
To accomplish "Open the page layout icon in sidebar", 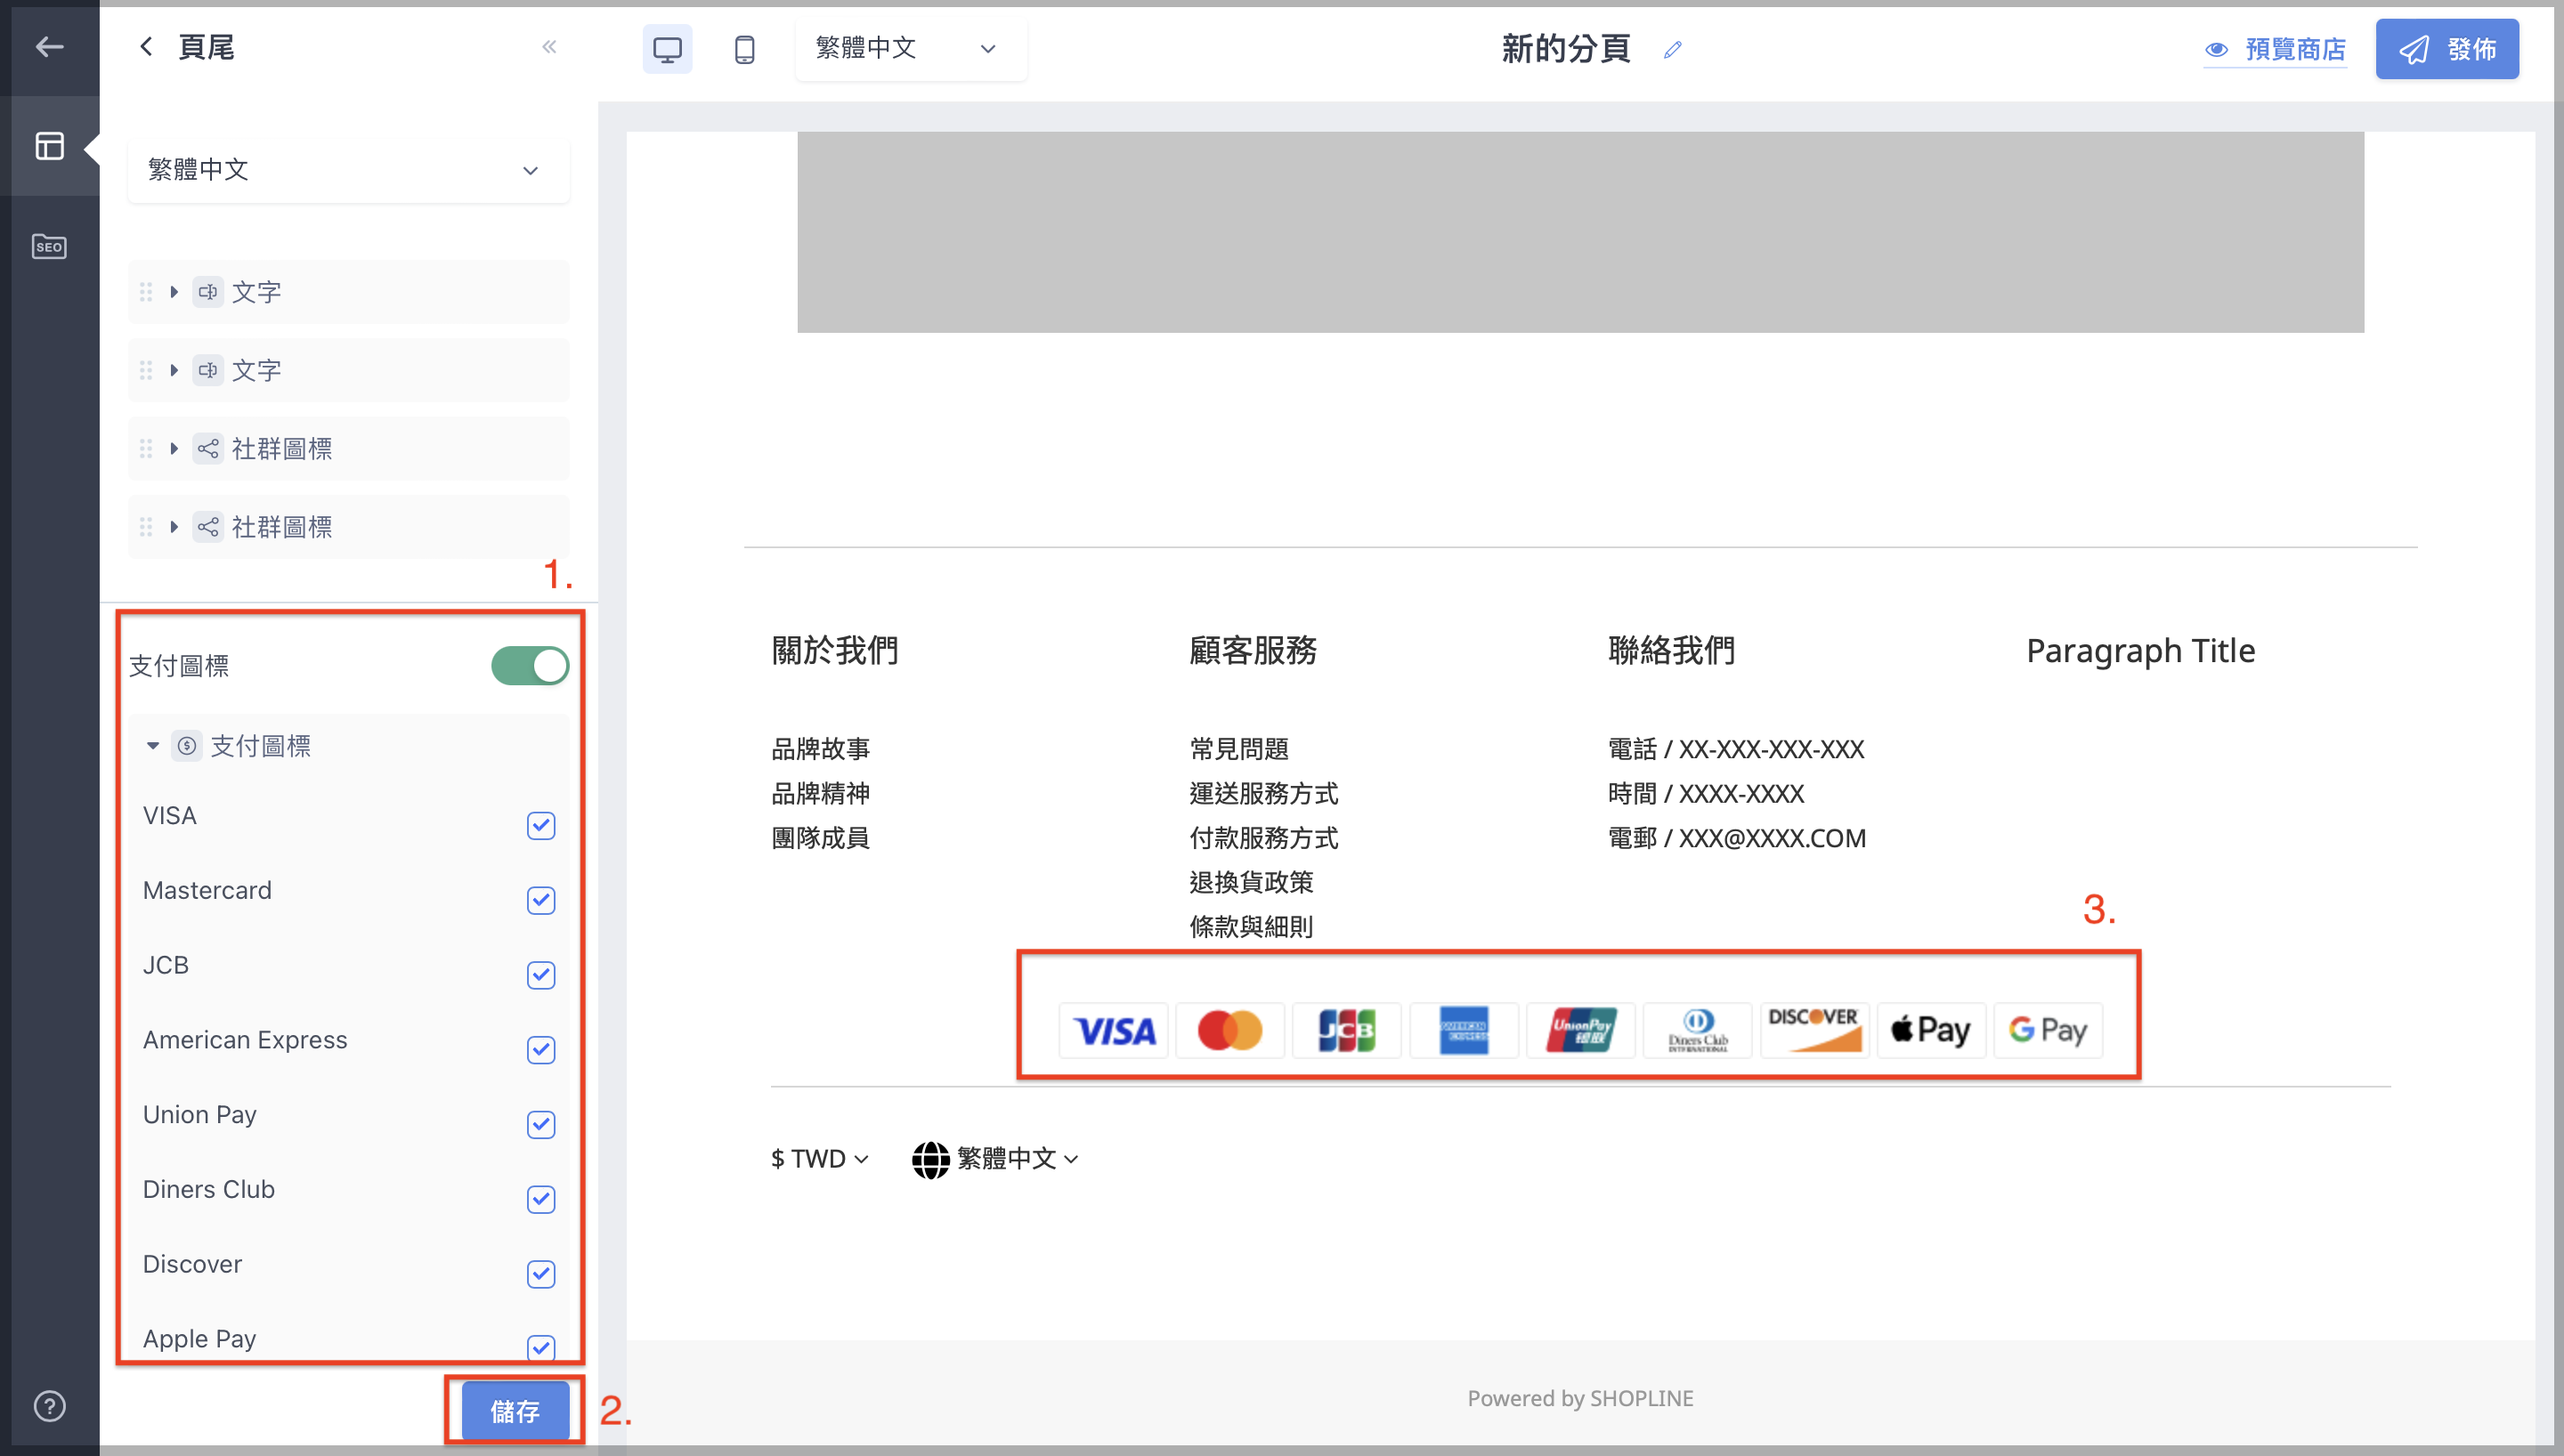I will 49,146.
